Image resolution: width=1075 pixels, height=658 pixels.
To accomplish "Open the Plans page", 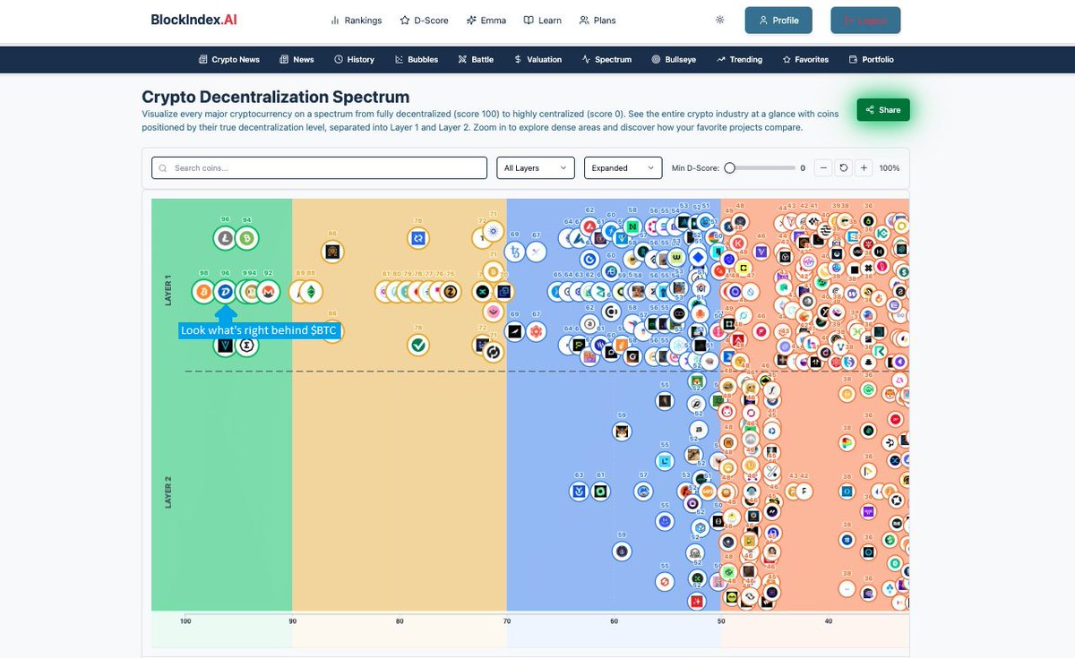I will tap(598, 20).
